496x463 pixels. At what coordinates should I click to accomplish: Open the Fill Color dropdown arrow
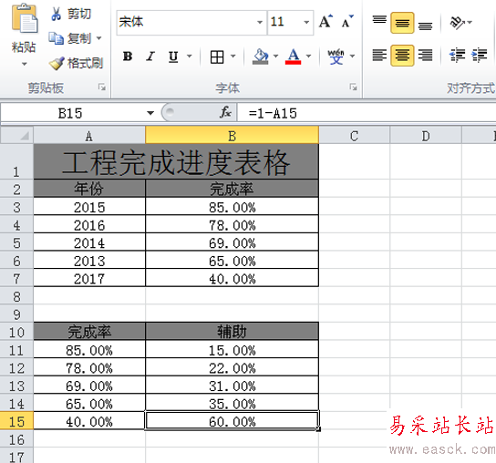coord(275,57)
